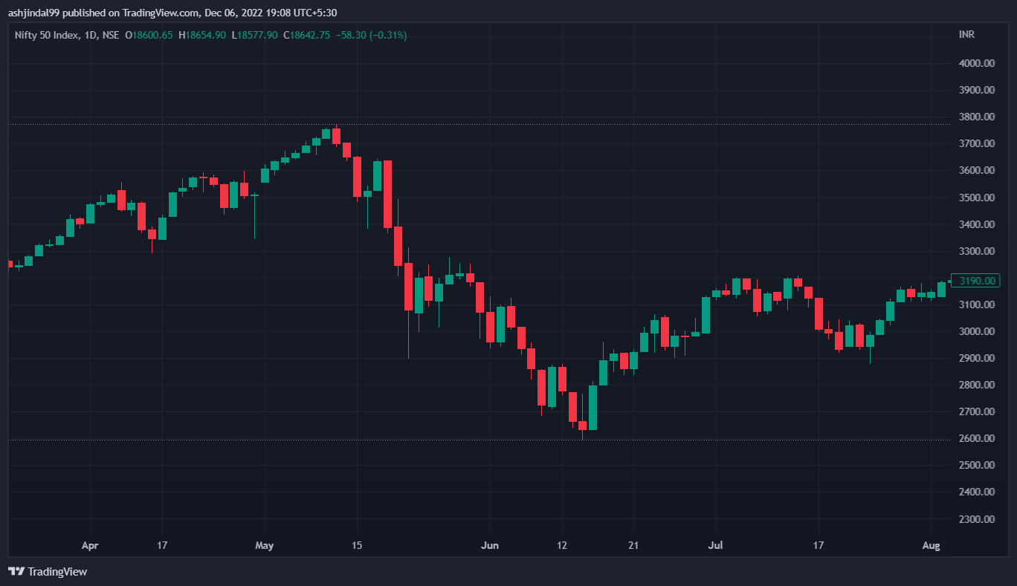Click the Jun label on the time axis
Screen dimensions: 1017x586
[x=490, y=545]
